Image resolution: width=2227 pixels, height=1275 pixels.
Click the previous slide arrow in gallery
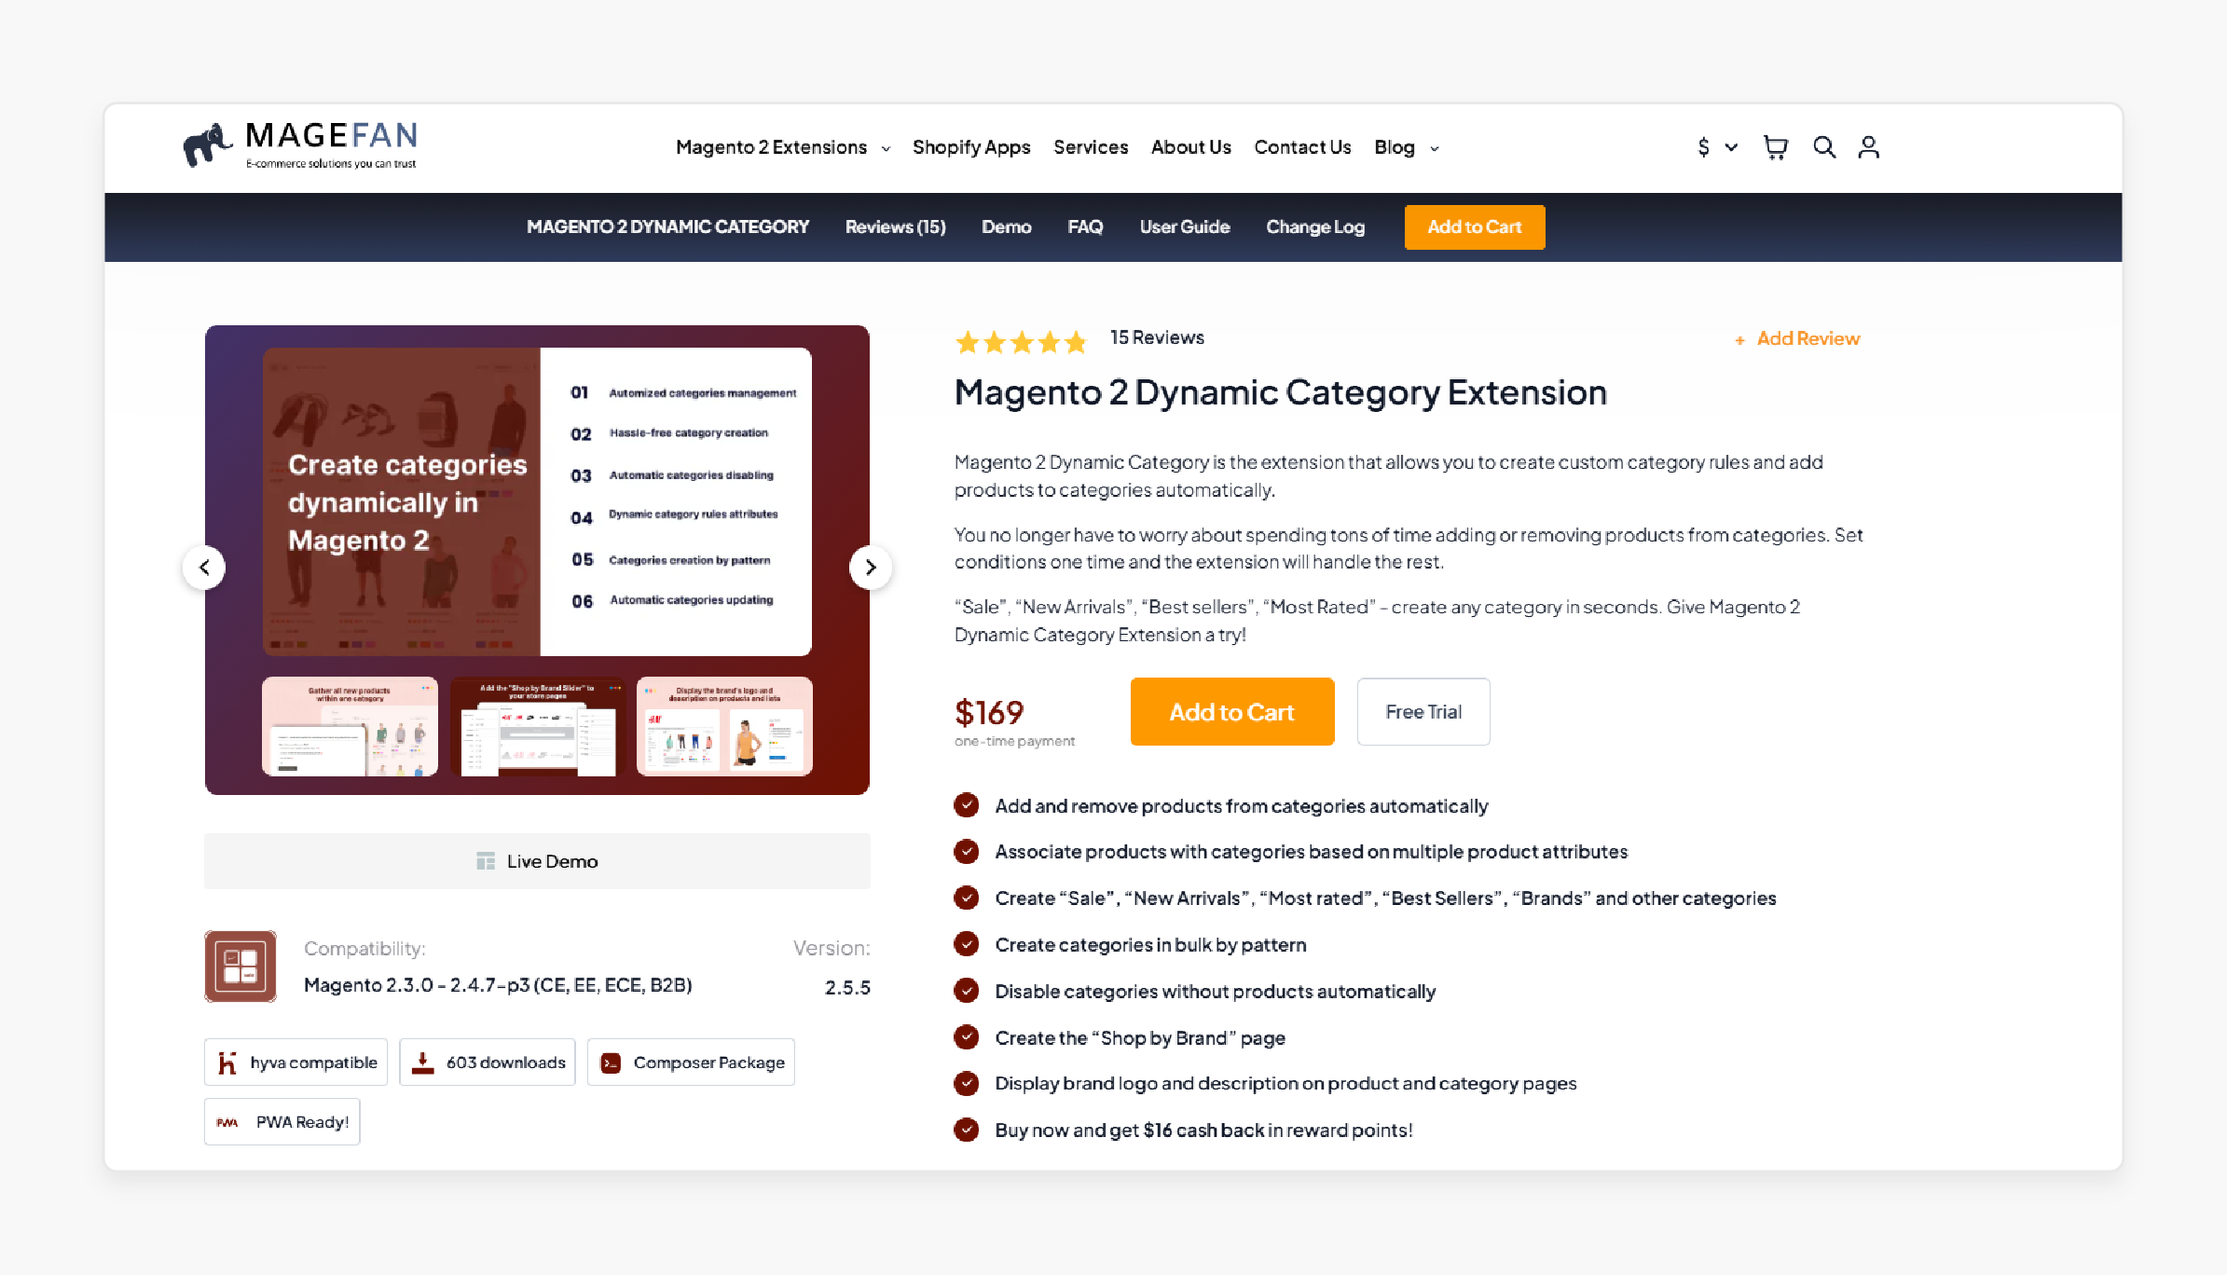[204, 568]
